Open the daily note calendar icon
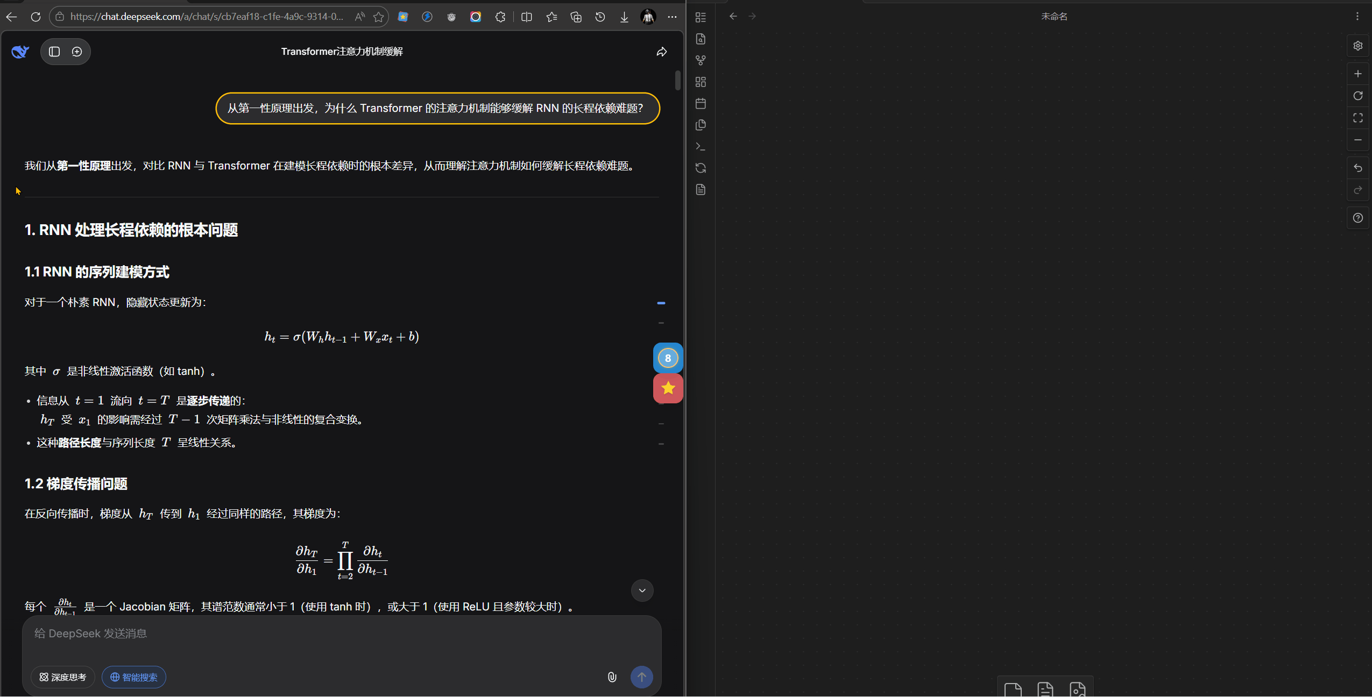Viewport: 1372px width, 697px height. click(701, 103)
